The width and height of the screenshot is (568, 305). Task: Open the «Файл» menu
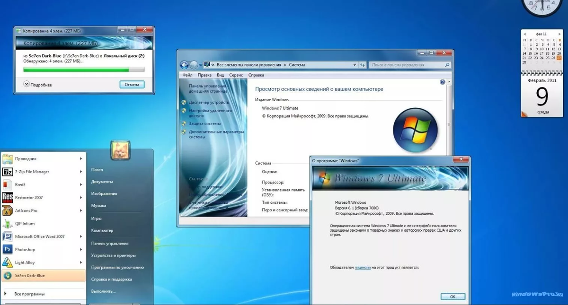point(186,75)
